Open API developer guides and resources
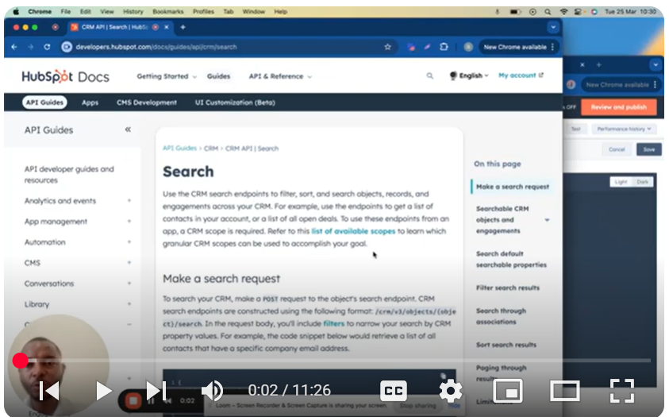Viewport: 669px width, 417px height. [x=69, y=175]
